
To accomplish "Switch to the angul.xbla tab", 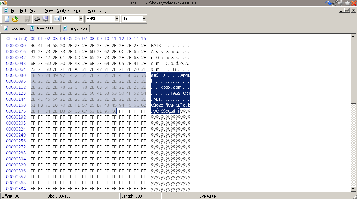I will coord(75,28).
